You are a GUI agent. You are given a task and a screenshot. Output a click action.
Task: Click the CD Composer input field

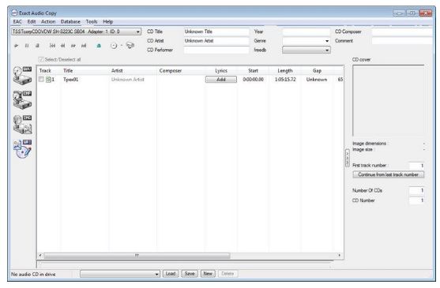(x=402, y=32)
